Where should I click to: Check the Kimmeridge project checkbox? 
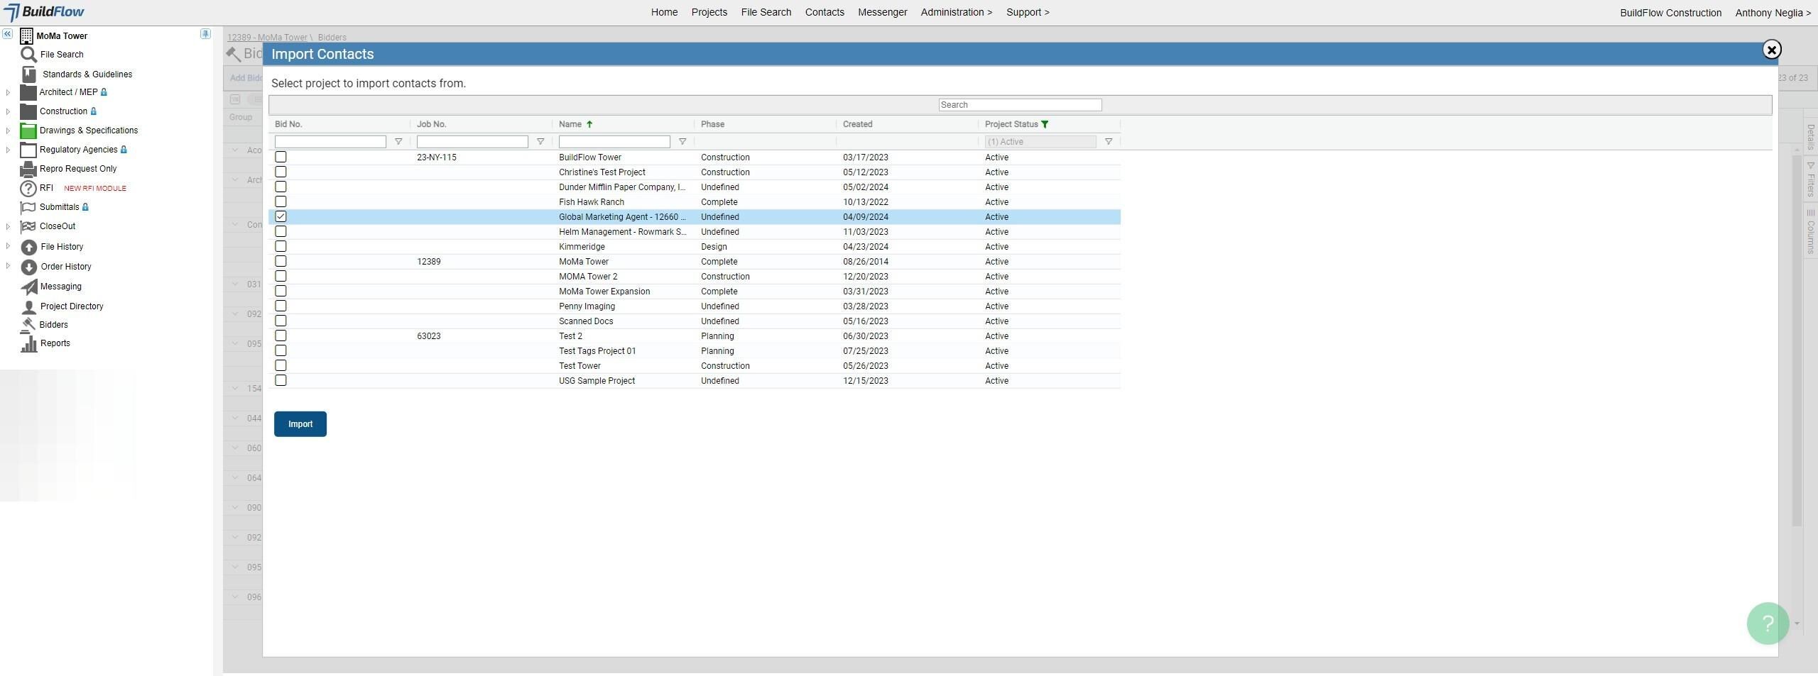(281, 247)
